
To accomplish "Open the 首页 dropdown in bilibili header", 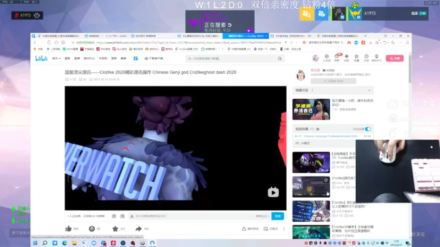I will pos(56,58).
